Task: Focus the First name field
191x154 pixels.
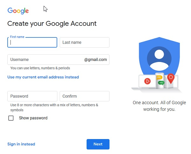Action: pos(32,42)
